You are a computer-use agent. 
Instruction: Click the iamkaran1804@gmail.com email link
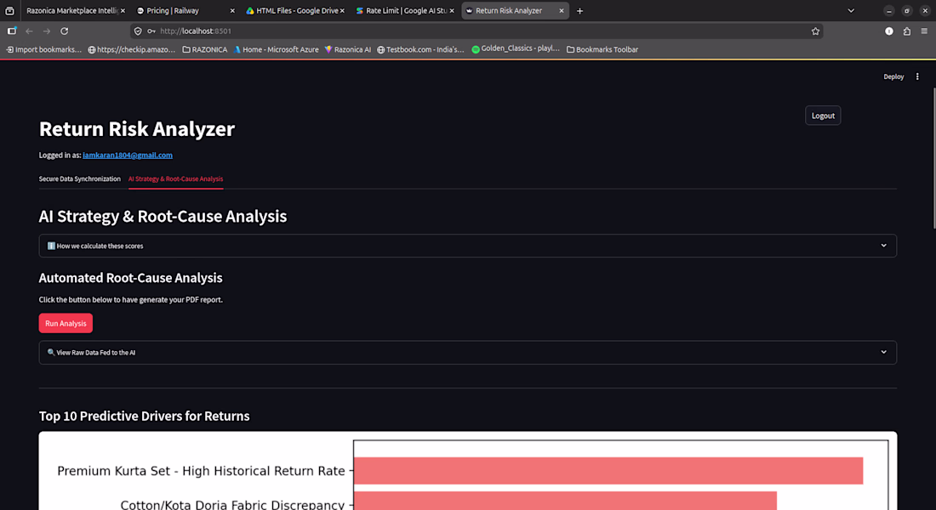(128, 155)
